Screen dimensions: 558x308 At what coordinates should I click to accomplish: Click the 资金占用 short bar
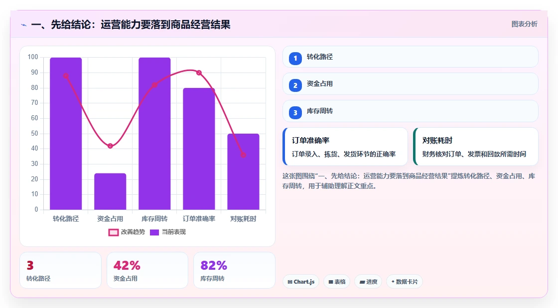pos(110,192)
